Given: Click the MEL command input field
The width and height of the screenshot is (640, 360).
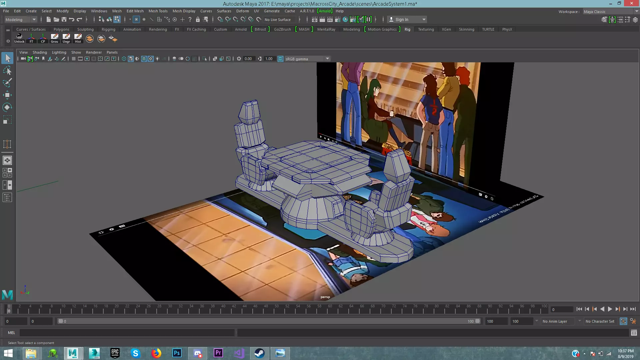Looking at the screenshot, I should point(127,333).
